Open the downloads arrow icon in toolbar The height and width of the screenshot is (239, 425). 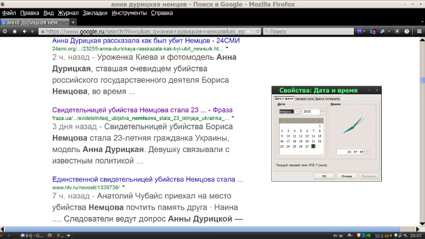pyautogui.click(x=397, y=32)
